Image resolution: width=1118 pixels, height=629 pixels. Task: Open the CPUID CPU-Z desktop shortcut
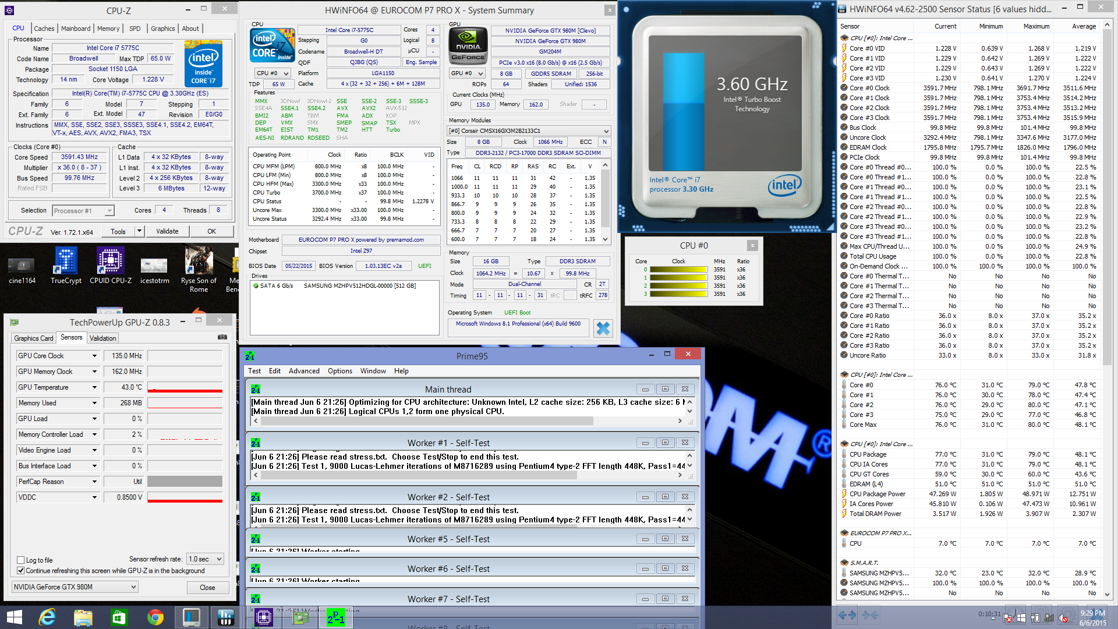[x=110, y=266]
